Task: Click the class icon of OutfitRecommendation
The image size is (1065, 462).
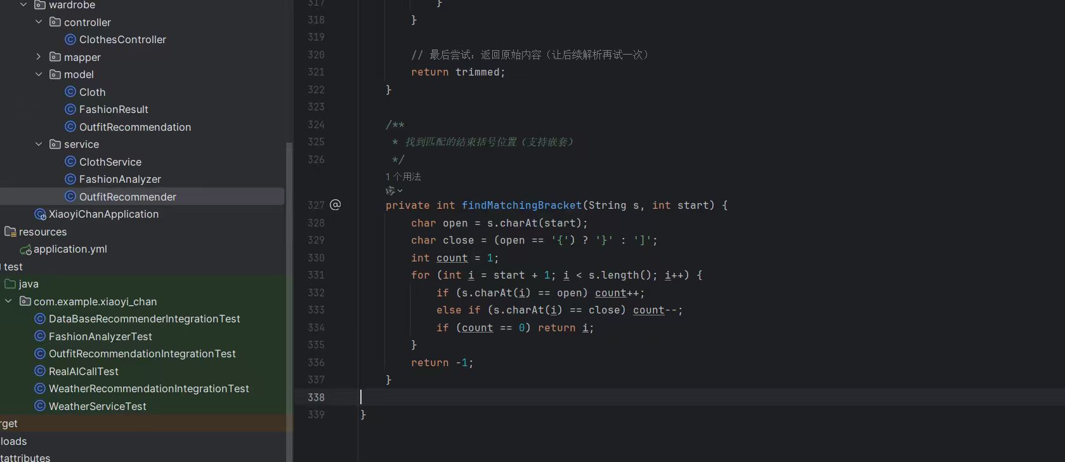Action: pos(70,127)
